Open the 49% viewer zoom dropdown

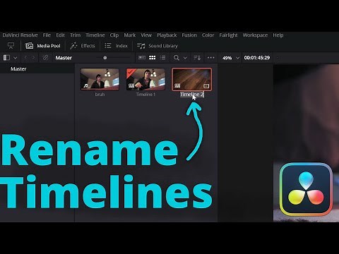(231, 58)
